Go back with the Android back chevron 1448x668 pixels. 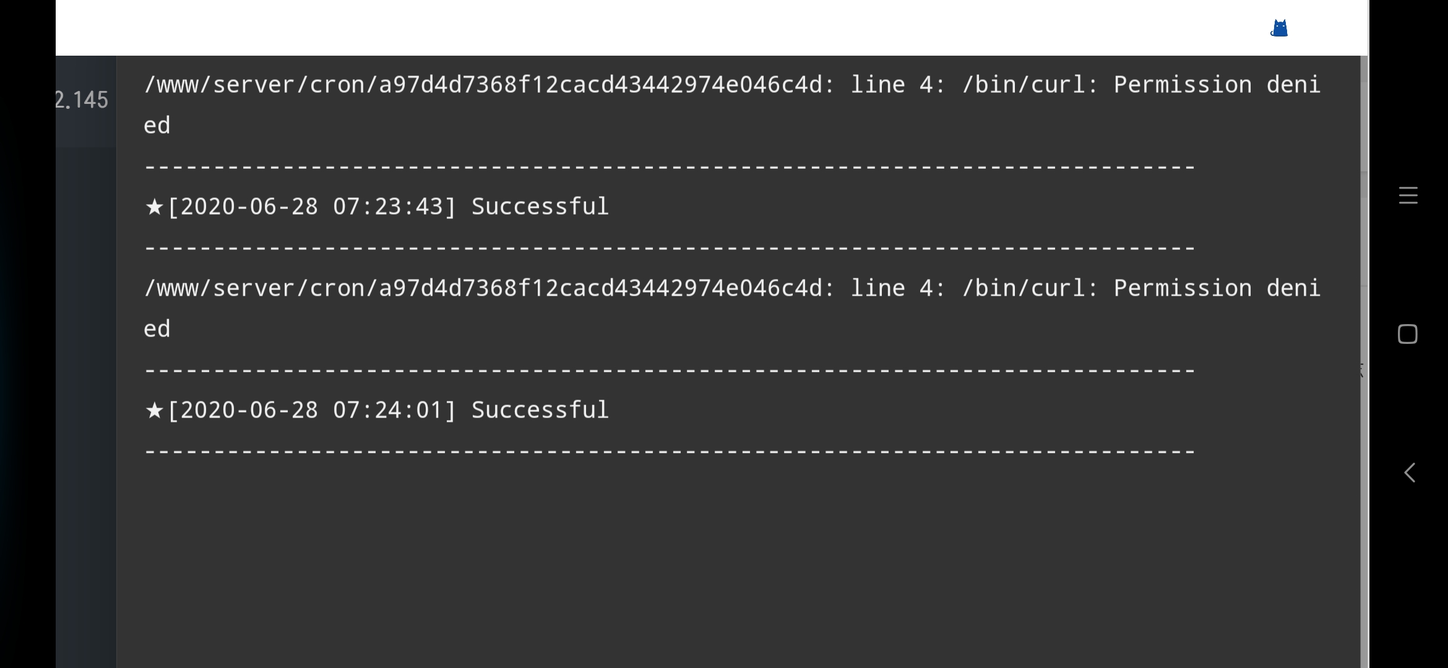point(1409,473)
